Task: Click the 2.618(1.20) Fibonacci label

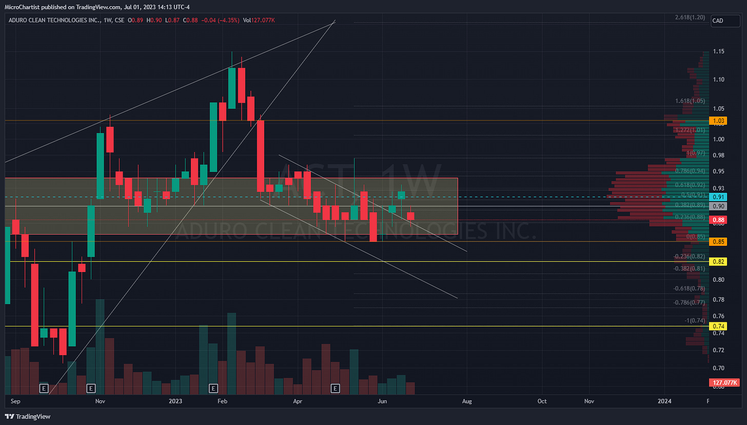Action: pyautogui.click(x=690, y=17)
